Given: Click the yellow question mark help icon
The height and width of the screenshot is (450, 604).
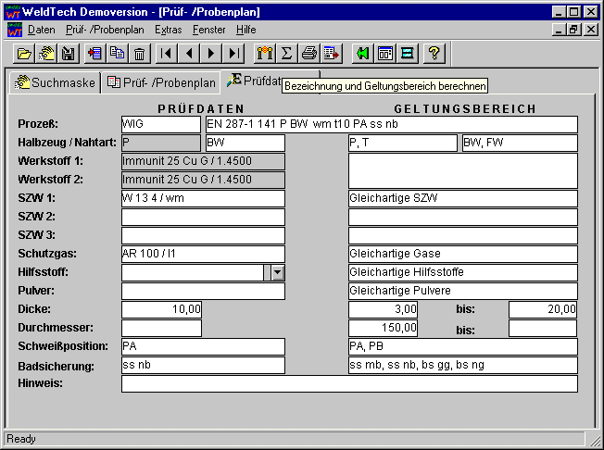Looking at the screenshot, I should [x=433, y=53].
